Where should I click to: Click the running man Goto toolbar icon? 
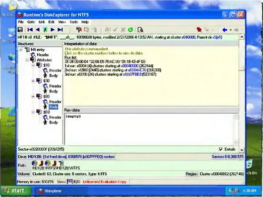click(45, 30)
